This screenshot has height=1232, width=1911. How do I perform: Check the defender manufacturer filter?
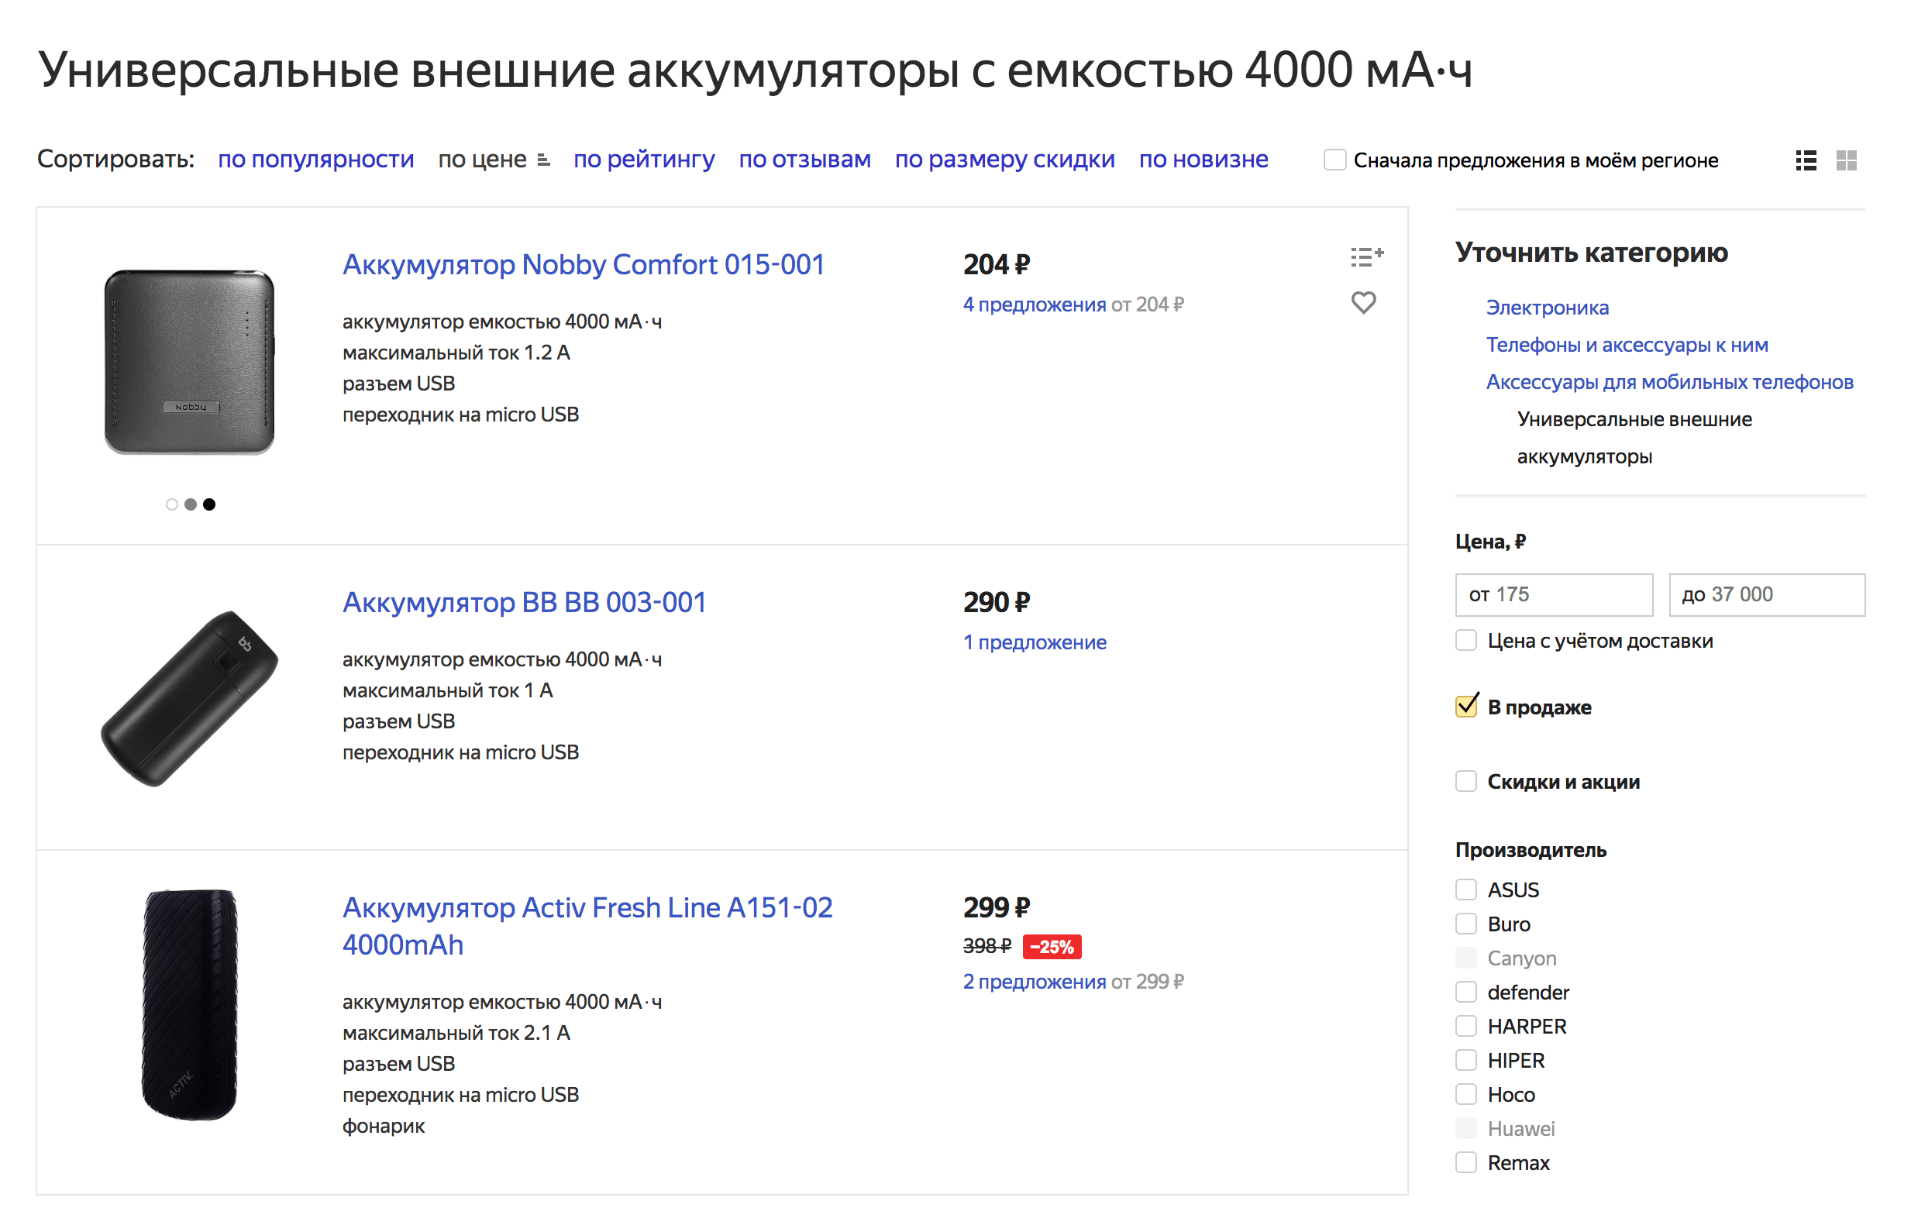click(x=1465, y=991)
